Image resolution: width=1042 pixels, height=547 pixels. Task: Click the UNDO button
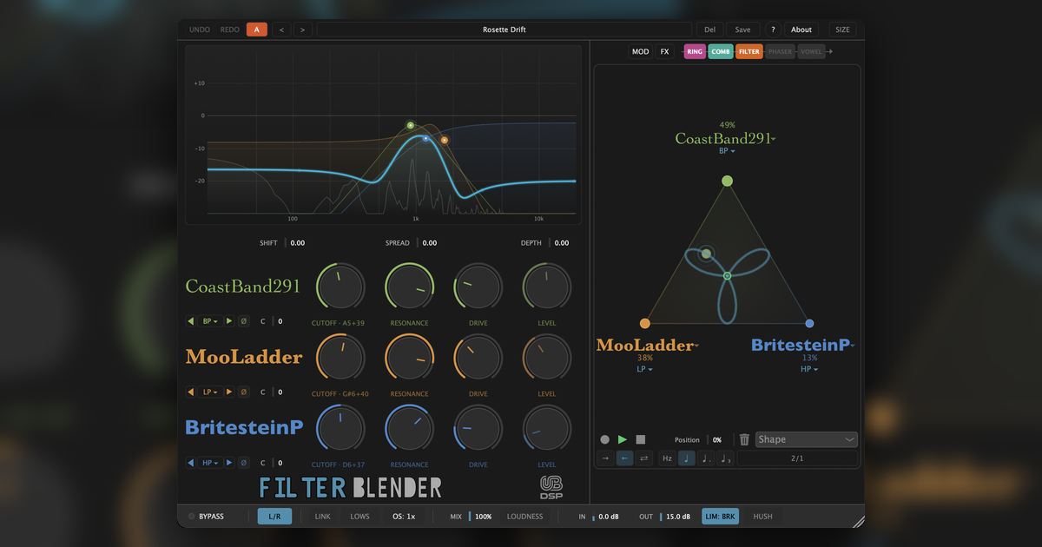point(200,30)
